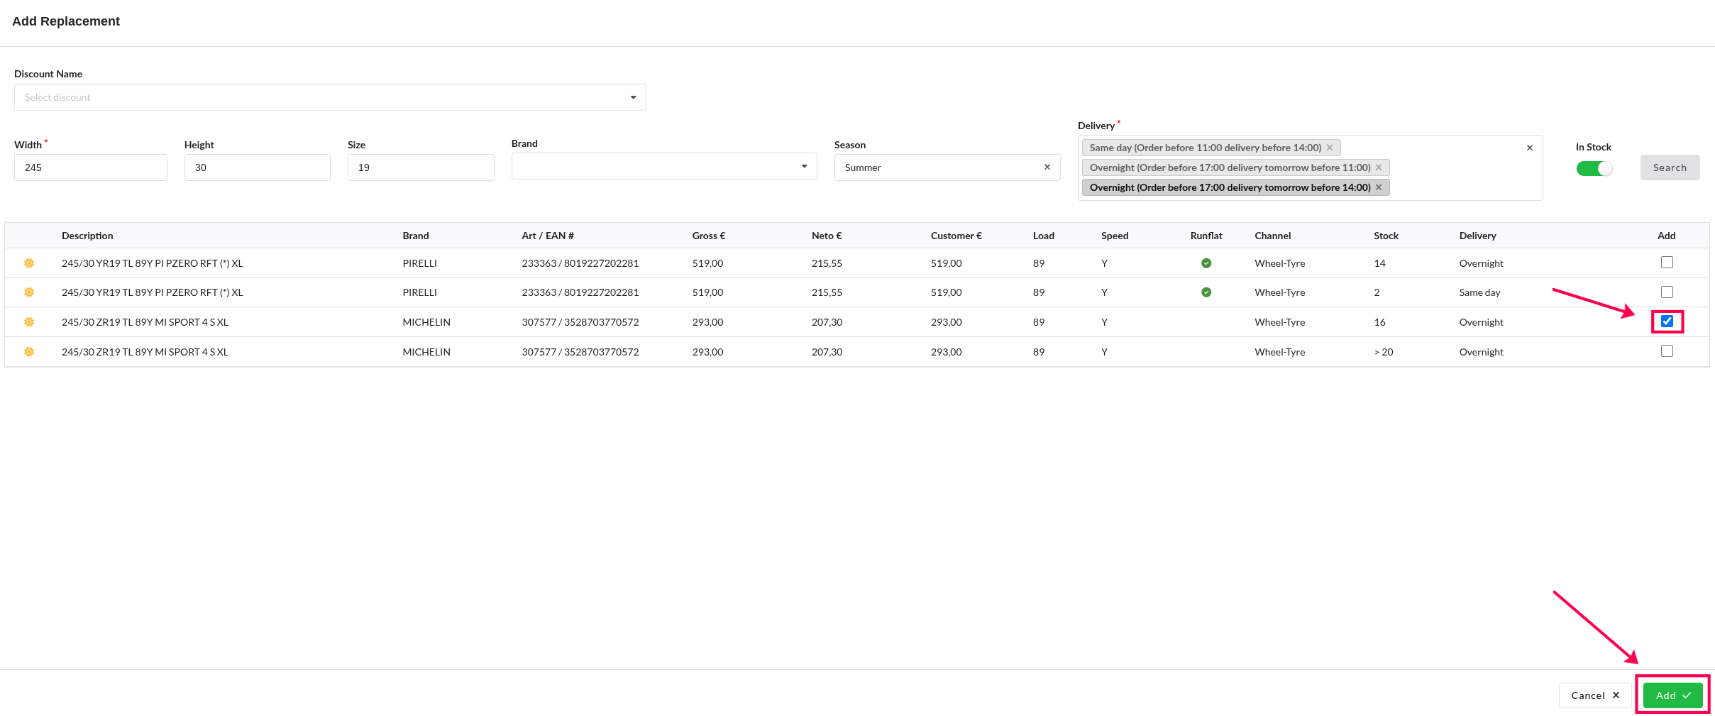
Task: Click runflat green check on Same day row
Action: (1206, 292)
